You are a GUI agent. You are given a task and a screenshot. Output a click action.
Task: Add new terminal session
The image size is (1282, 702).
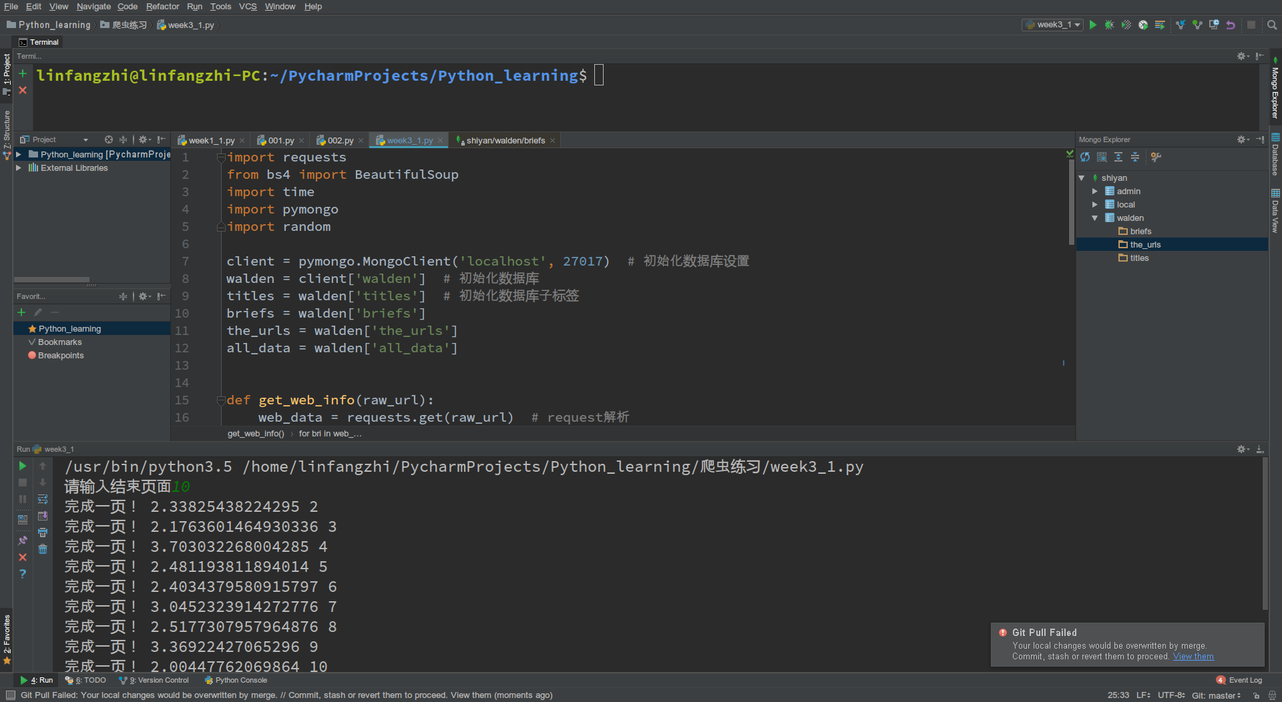point(23,73)
